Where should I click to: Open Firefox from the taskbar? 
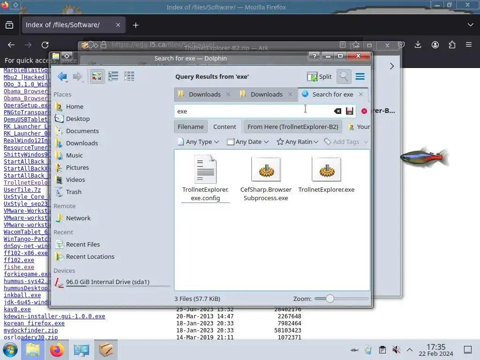pos(57,350)
